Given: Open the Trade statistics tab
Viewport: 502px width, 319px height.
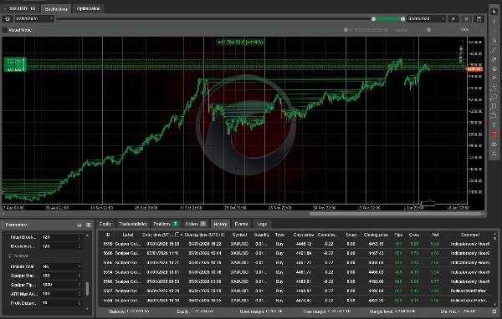Looking at the screenshot, I should click(133, 224).
